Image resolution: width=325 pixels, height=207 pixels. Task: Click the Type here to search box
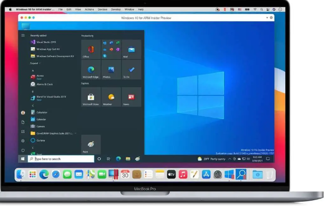pos(61,159)
